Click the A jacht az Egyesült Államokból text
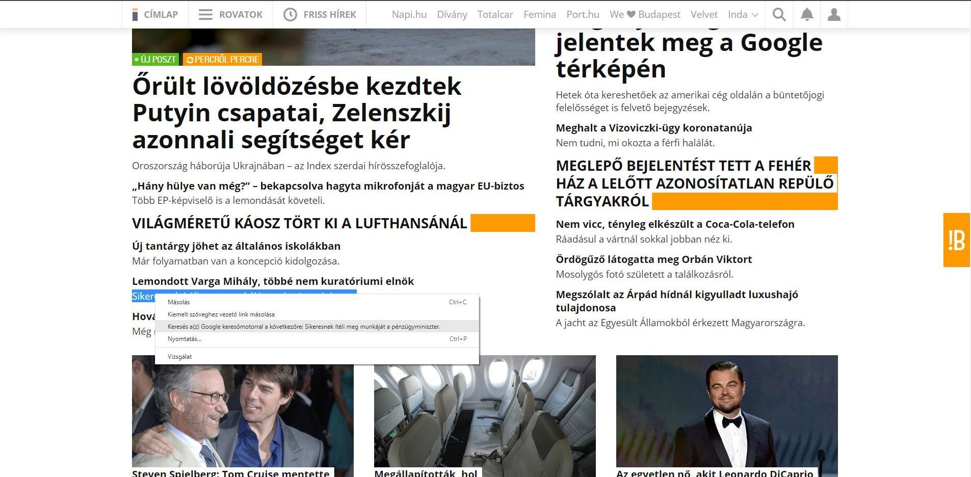971x477 pixels. [x=680, y=323]
